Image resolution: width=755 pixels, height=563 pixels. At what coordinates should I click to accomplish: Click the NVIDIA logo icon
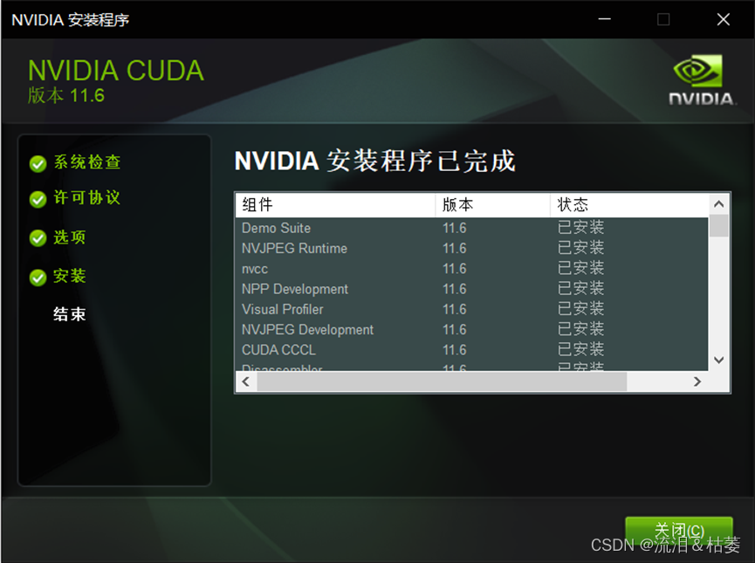click(701, 80)
